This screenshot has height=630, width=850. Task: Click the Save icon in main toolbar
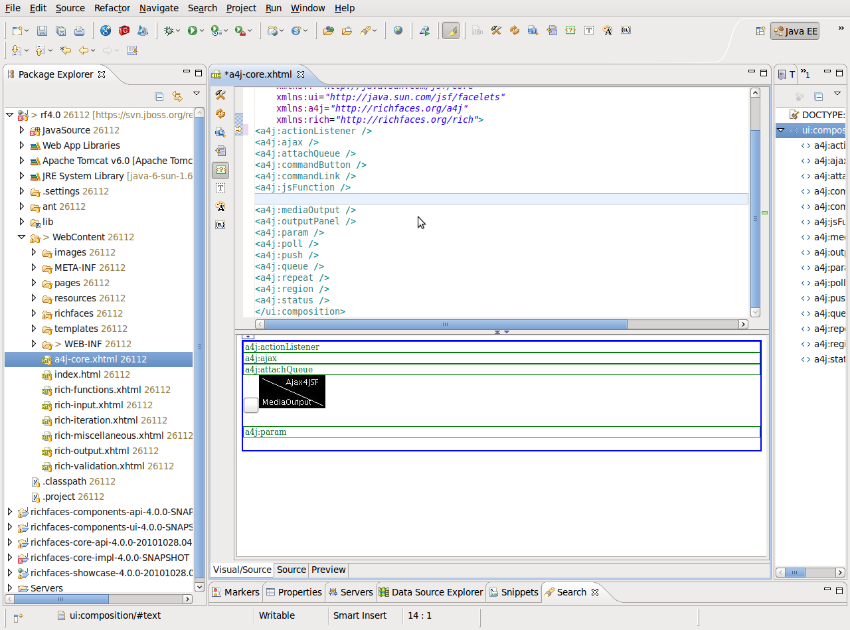(42, 31)
